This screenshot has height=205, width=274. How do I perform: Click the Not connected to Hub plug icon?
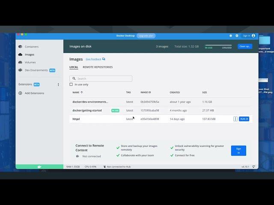click(x=104, y=167)
